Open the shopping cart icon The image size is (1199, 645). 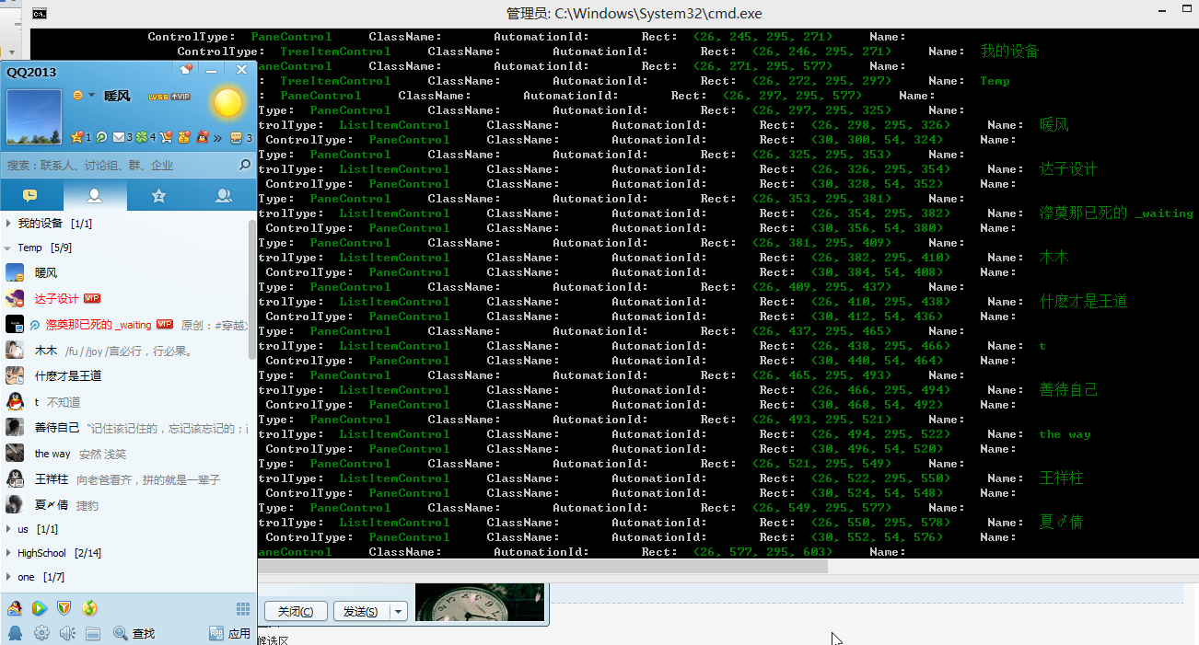(166, 138)
